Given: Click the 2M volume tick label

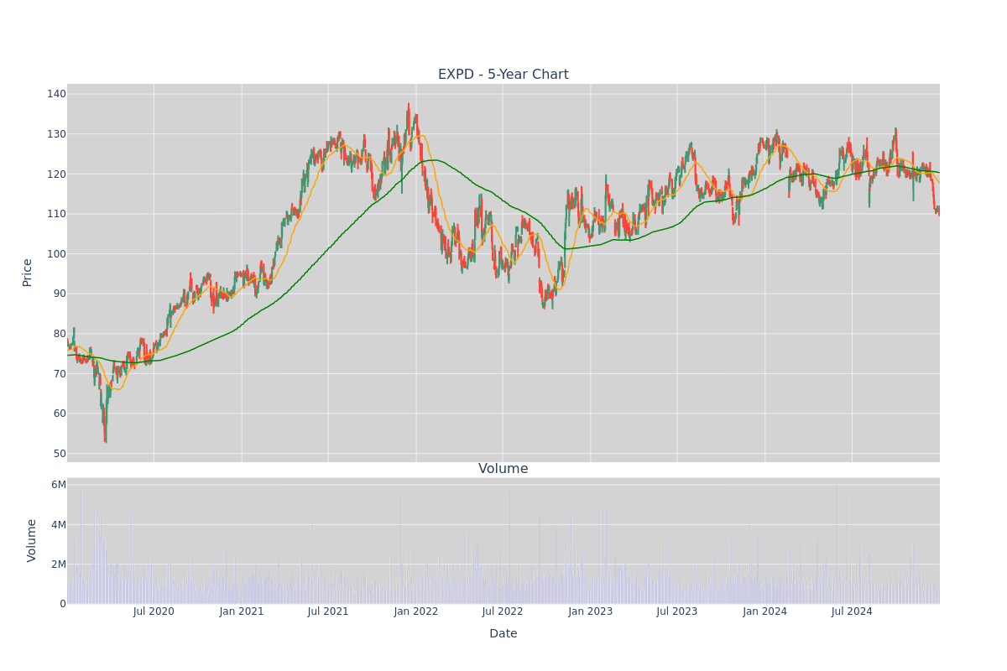Looking at the screenshot, I should (x=59, y=564).
